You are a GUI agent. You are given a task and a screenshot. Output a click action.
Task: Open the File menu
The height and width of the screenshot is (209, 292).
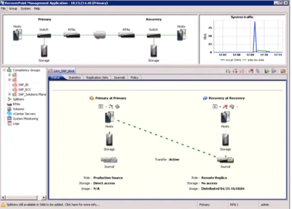(x=3, y=9)
